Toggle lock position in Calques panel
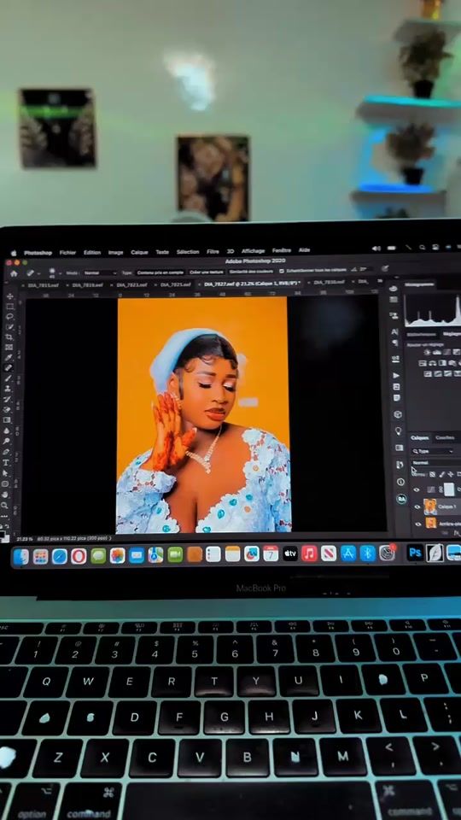The width and height of the screenshot is (461, 820). (x=451, y=474)
